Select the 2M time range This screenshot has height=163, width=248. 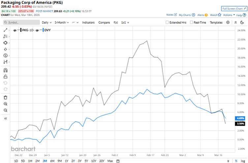coord(37,161)
